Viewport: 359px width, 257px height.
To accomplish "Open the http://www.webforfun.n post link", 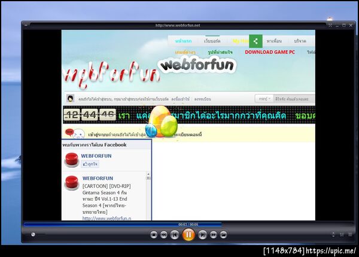I will click(x=107, y=218).
